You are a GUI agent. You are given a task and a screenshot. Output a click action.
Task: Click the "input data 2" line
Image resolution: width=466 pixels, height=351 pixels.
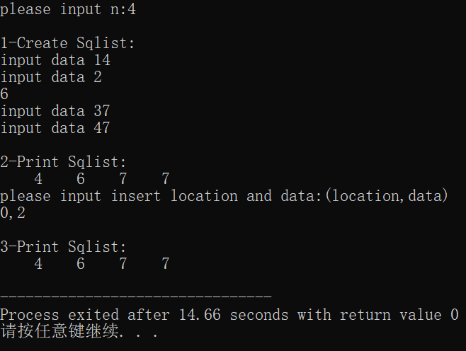point(51,77)
